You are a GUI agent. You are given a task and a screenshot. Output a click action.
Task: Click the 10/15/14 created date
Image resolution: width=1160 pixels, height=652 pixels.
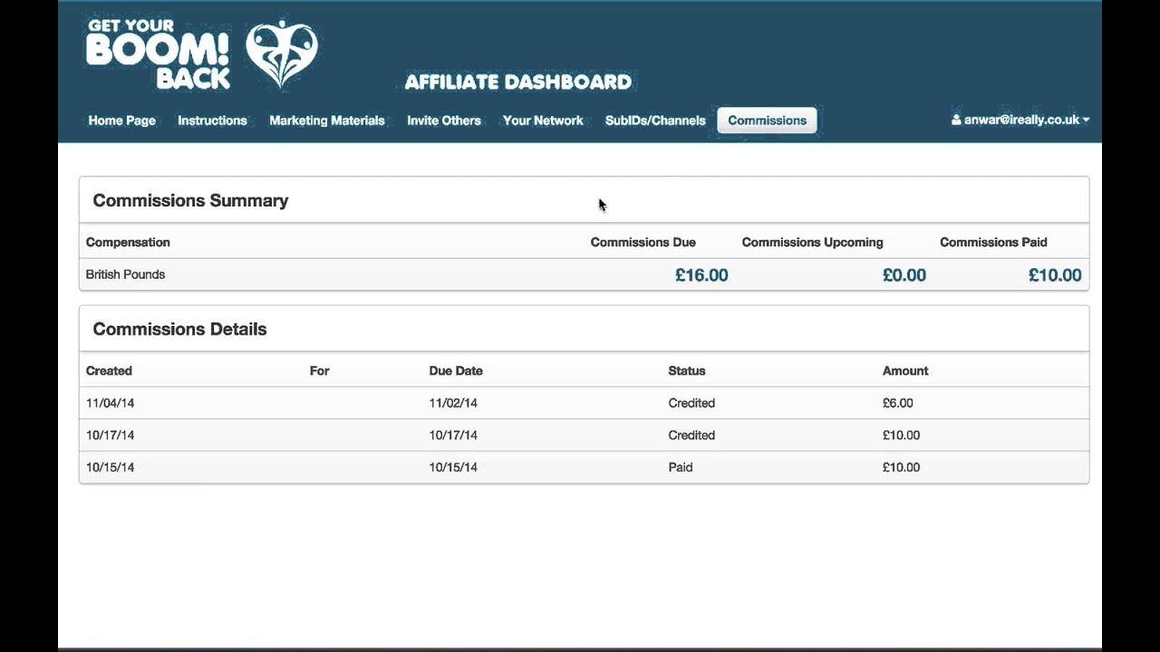point(110,467)
